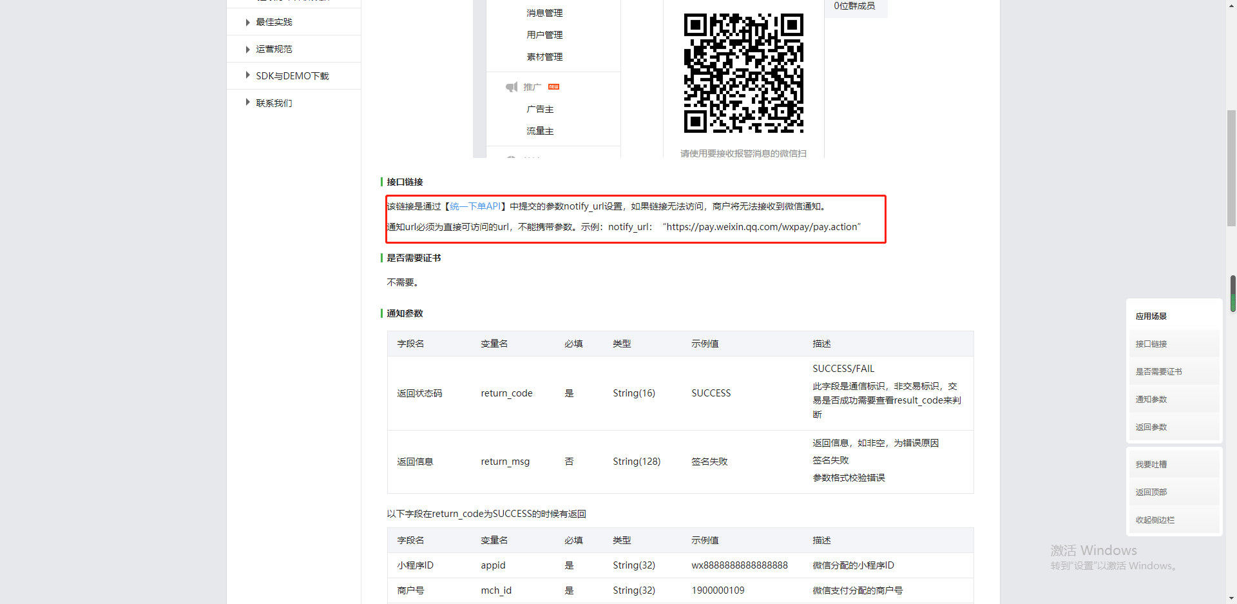The image size is (1237, 604).
Task: Open SDK与DEMO下载 in left navigation
Action: coord(292,76)
